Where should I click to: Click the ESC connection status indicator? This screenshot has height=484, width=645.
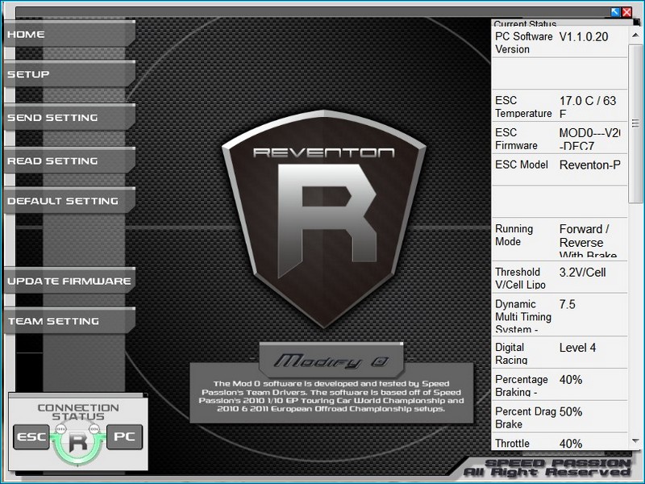31,436
